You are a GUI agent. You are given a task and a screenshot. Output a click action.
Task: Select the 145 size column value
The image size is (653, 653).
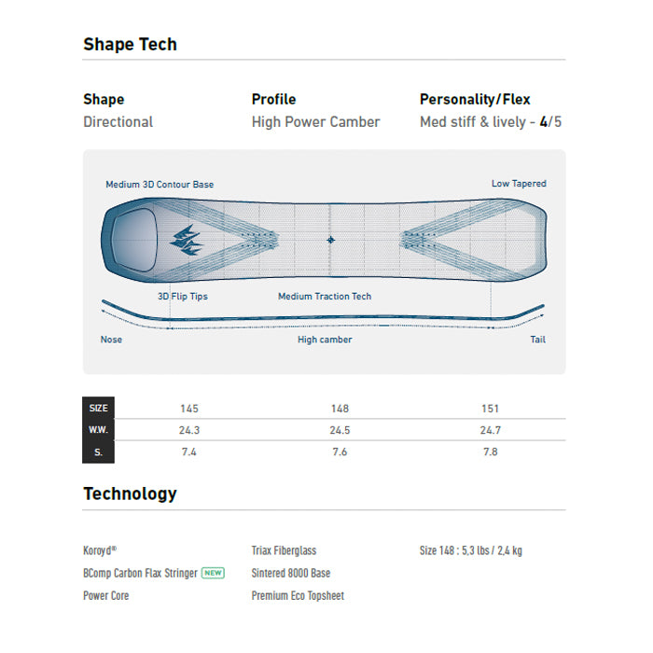point(189,409)
